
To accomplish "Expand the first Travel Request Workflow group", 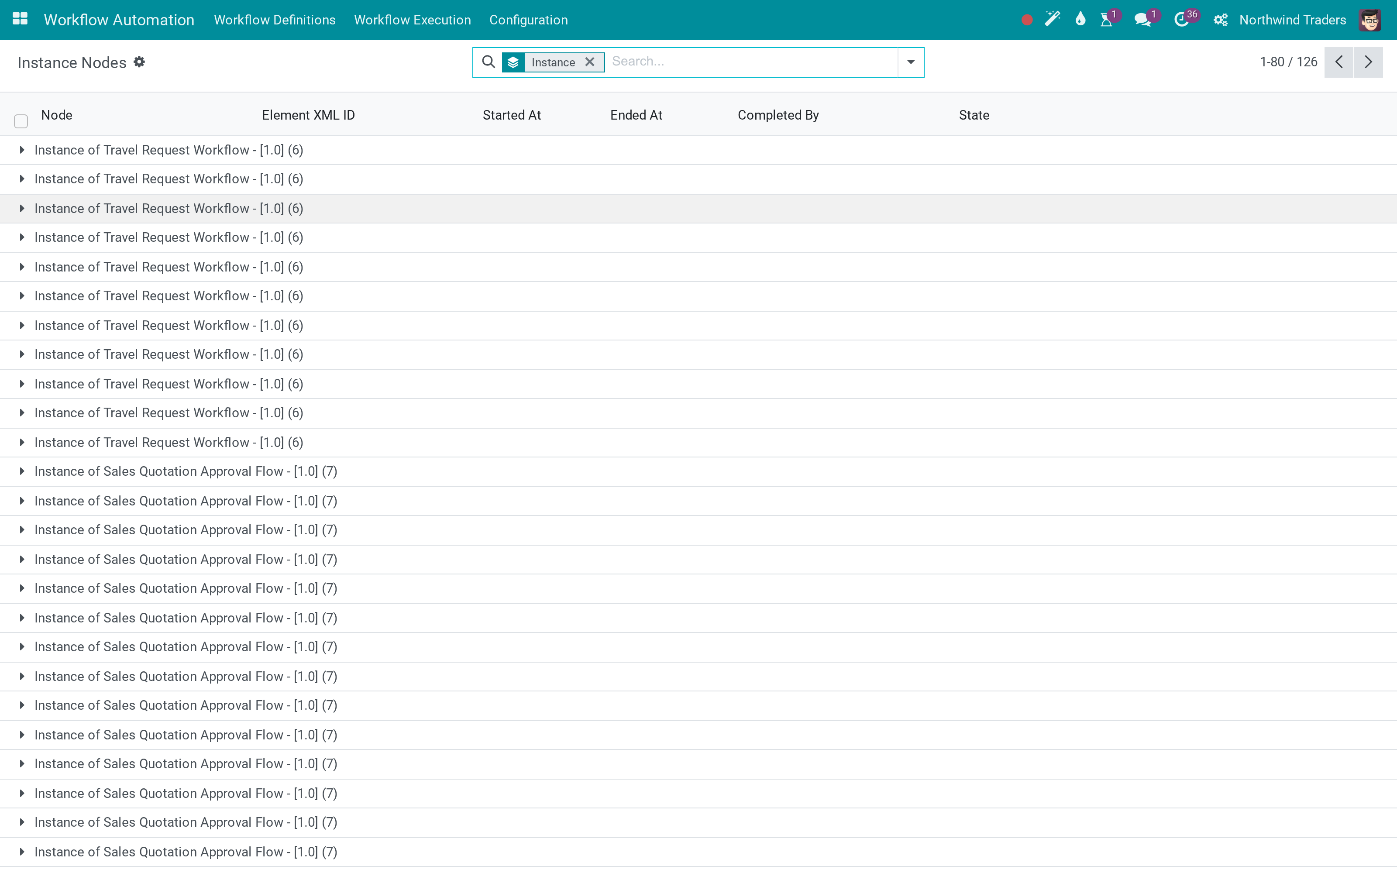I will point(22,150).
